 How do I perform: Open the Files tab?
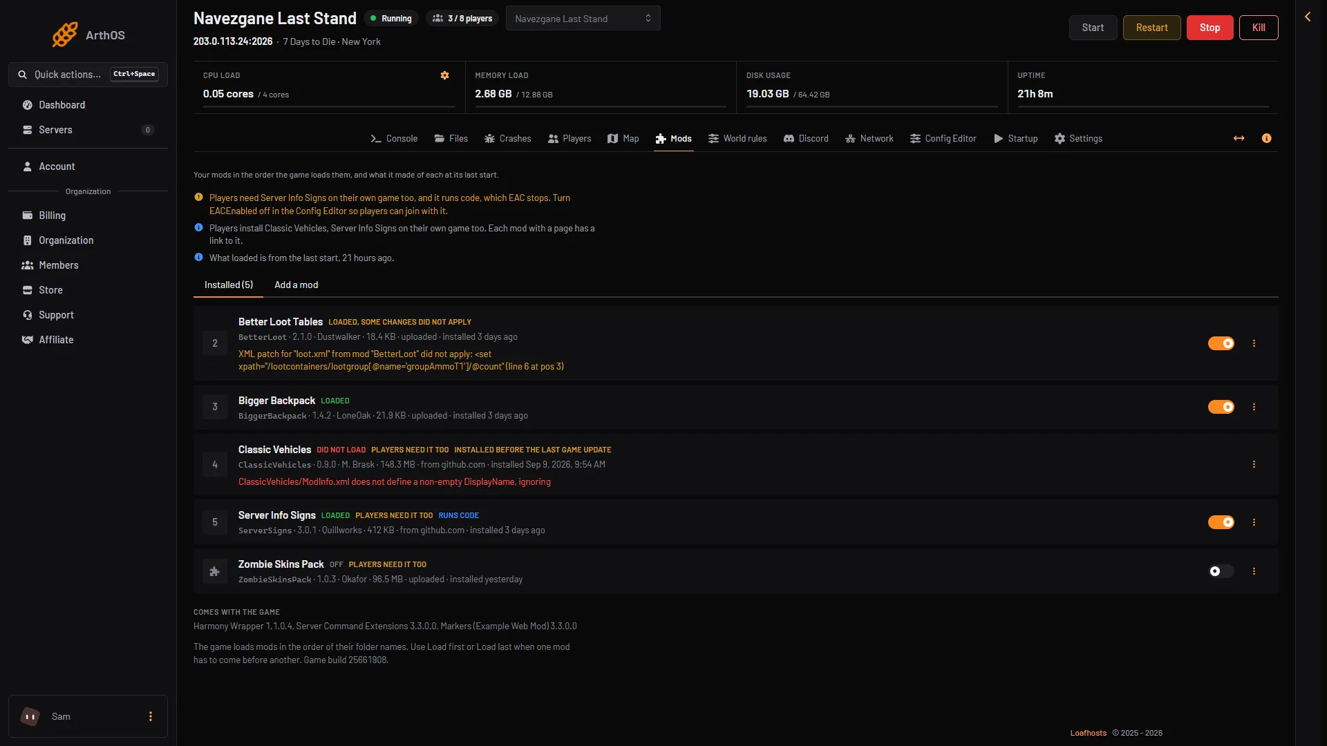pyautogui.click(x=451, y=139)
